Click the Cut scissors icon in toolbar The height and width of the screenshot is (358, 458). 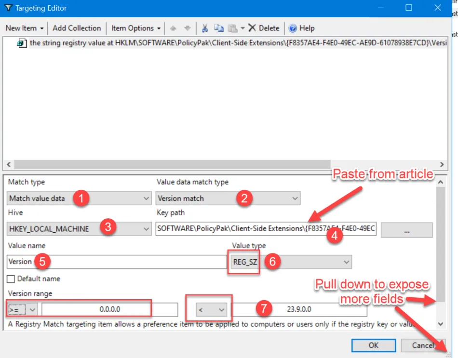pyautogui.click(x=205, y=28)
